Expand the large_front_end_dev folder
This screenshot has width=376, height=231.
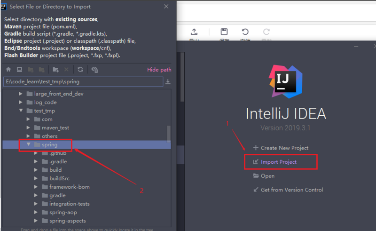click(x=21, y=94)
